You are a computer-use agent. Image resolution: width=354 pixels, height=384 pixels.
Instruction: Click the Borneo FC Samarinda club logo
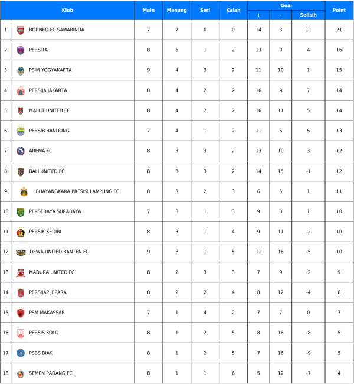tap(21, 30)
